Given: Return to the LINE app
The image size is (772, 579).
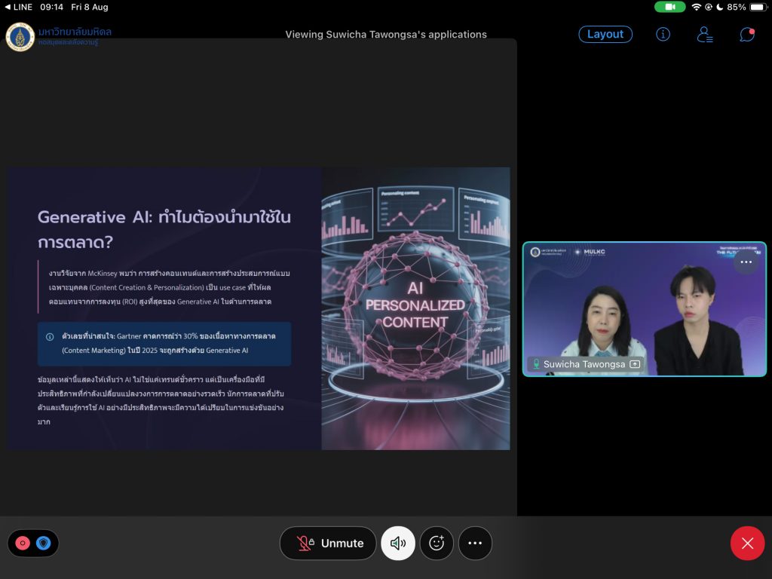Looking at the screenshot, I should pyautogui.click(x=19, y=7).
